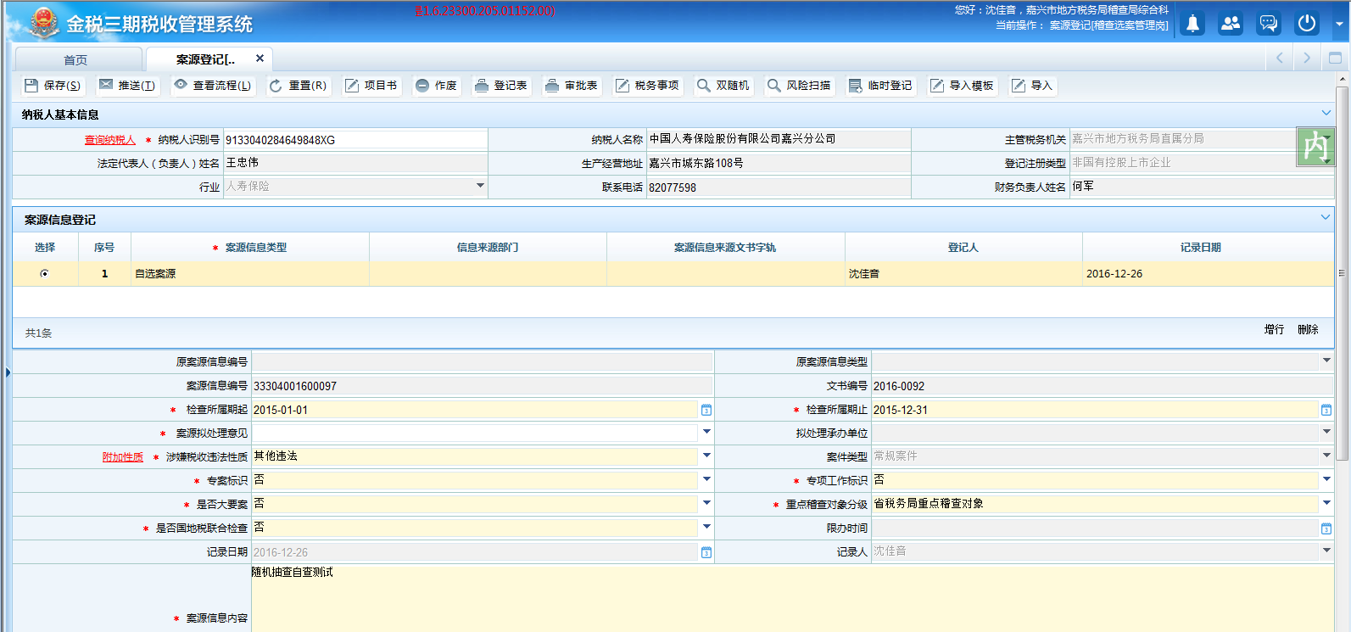The width and height of the screenshot is (1351, 632).
Task: Click the 自选案源 table cell
Action: pos(250,274)
